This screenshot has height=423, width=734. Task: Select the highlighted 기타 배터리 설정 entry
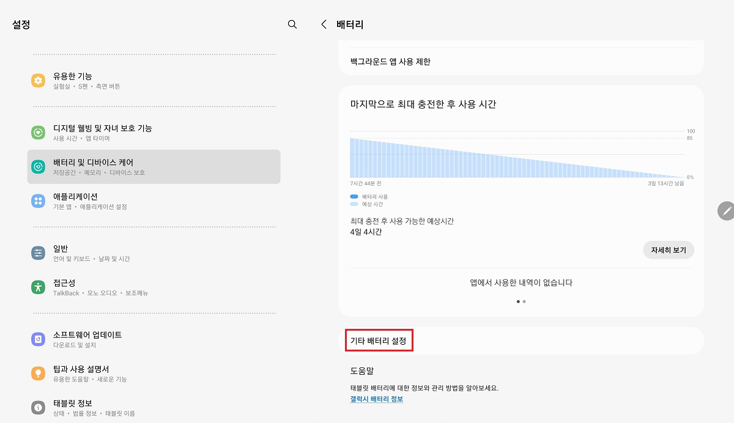pos(379,340)
